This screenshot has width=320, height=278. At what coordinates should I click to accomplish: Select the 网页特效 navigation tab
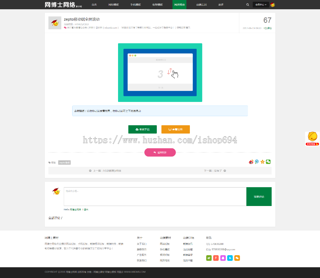click(180, 5)
